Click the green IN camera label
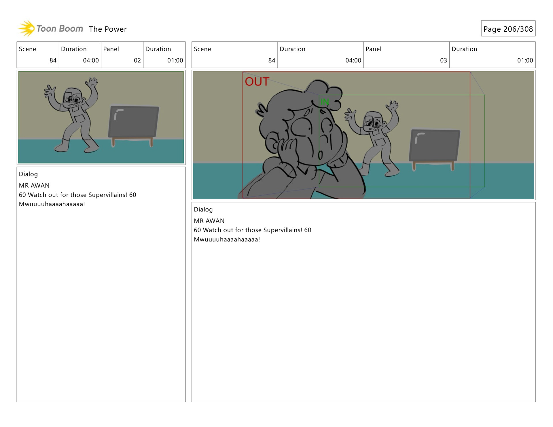 325,102
